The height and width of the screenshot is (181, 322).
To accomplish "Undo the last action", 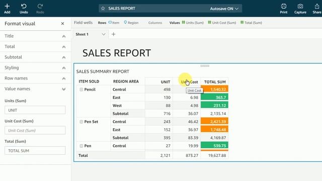I will point(24,9).
